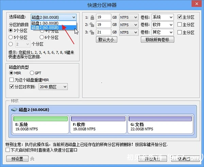This screenshot has height=167, width=204.
Task: Click the unlock icon for partition 3
Action: tap(92, 32)
